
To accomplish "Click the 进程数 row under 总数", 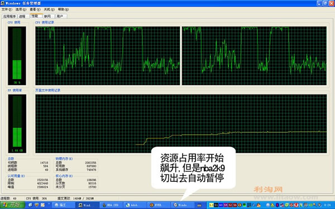I will [28, 170].
